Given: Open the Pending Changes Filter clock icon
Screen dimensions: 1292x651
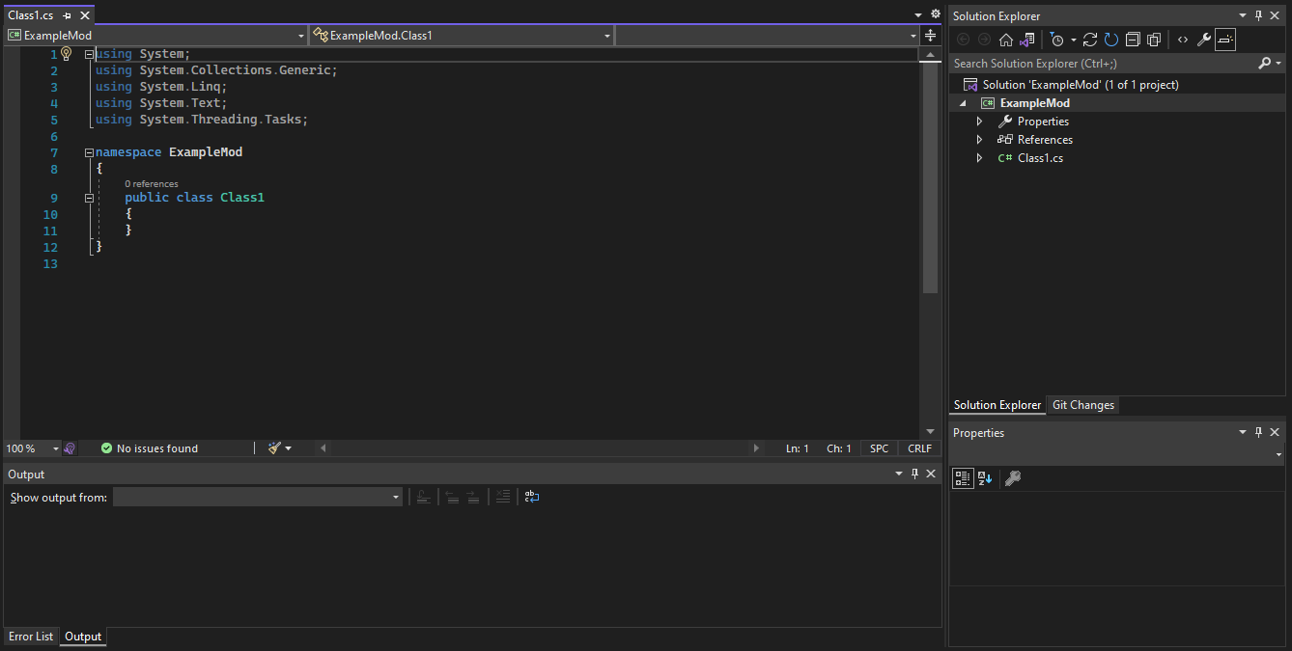Looking at the screenshot, I should pos(1056,40).
